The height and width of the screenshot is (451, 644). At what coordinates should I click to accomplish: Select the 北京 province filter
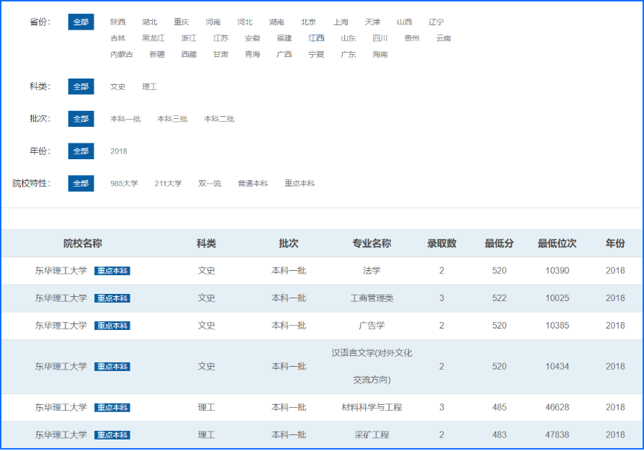[x=308, y=22]
